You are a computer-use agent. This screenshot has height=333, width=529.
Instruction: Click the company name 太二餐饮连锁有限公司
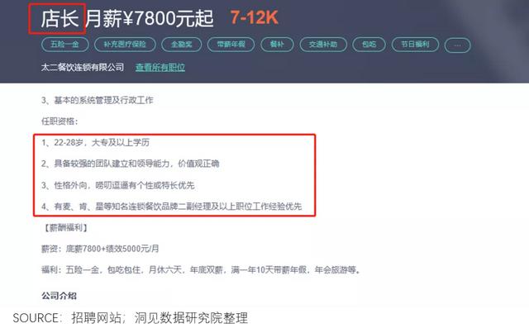point(83,68)
